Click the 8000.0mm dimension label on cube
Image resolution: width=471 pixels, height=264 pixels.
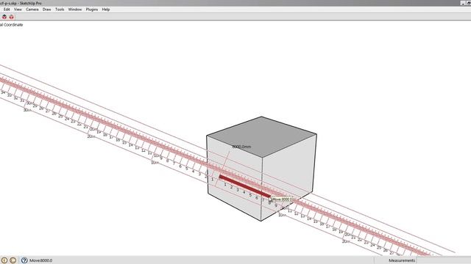(241, 147)
